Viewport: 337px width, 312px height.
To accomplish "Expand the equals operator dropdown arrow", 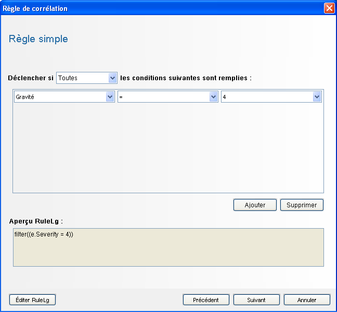I will 213,97.
